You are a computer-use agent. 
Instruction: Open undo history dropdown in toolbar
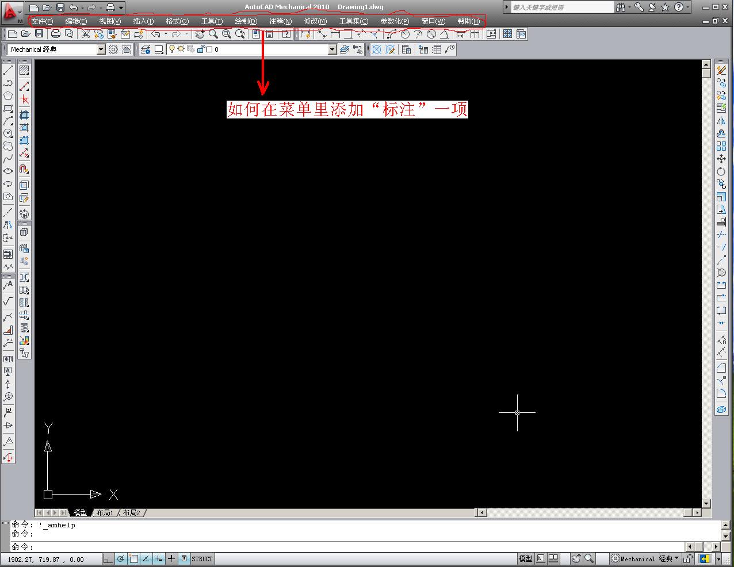coord(166,35)
